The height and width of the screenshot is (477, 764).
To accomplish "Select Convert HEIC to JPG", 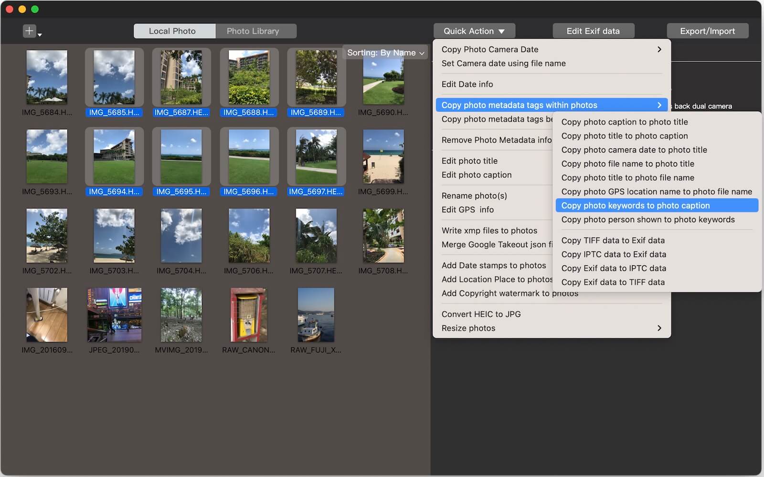I will 481,314.
